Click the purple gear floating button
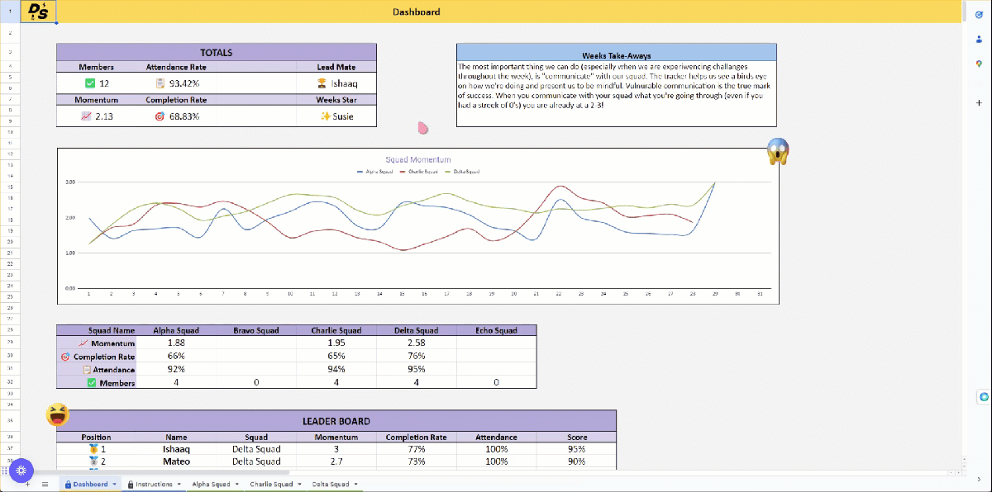 click(x=21, y=469)
